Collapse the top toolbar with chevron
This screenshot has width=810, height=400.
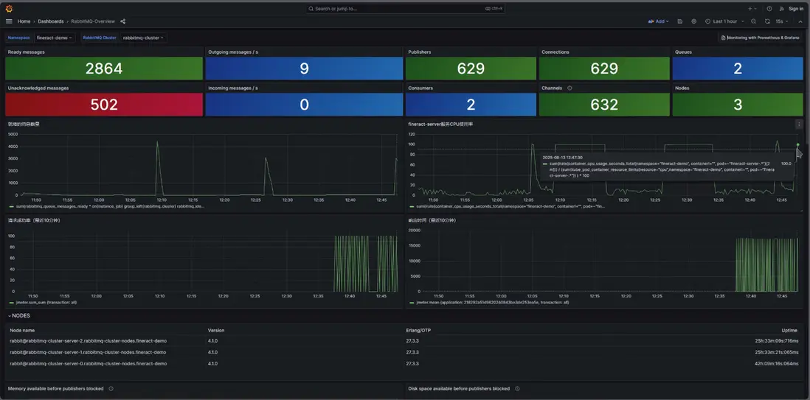point(800,21)
